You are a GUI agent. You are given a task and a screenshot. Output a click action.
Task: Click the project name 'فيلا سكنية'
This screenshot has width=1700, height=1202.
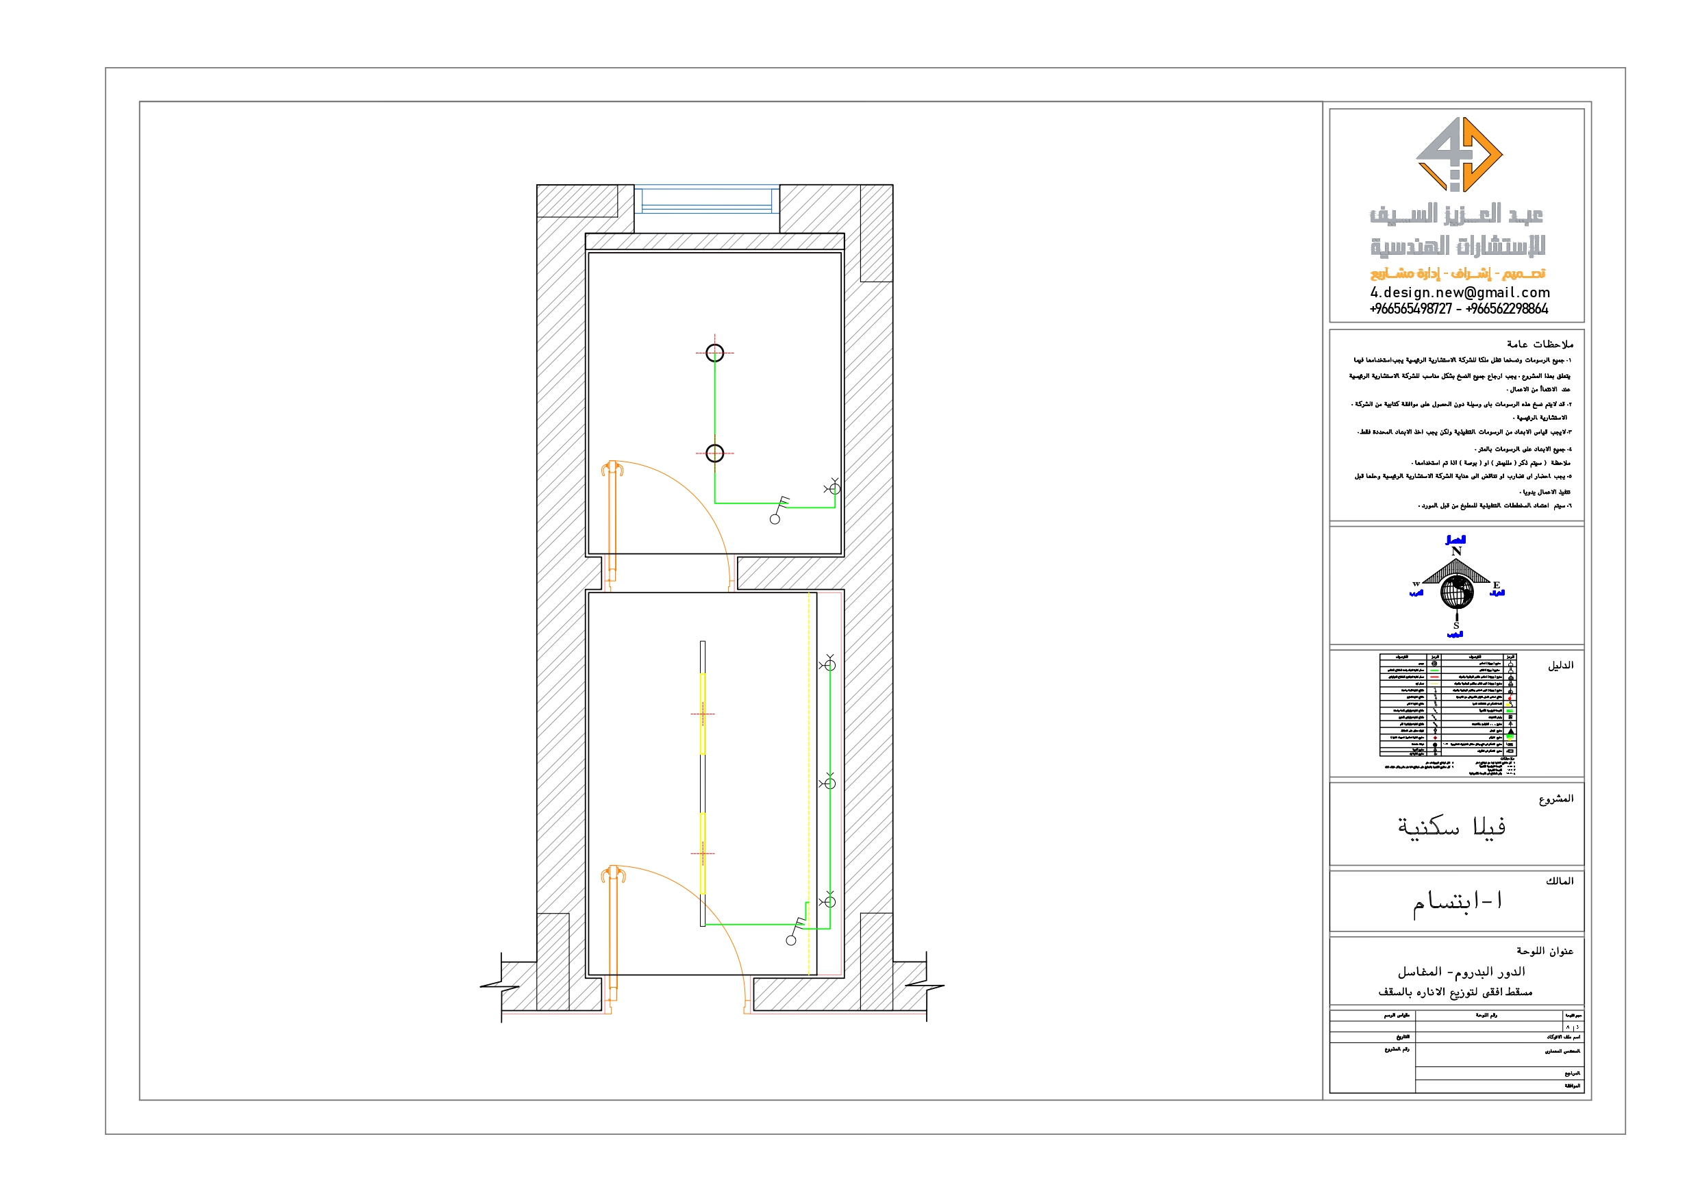[1451, 827]
